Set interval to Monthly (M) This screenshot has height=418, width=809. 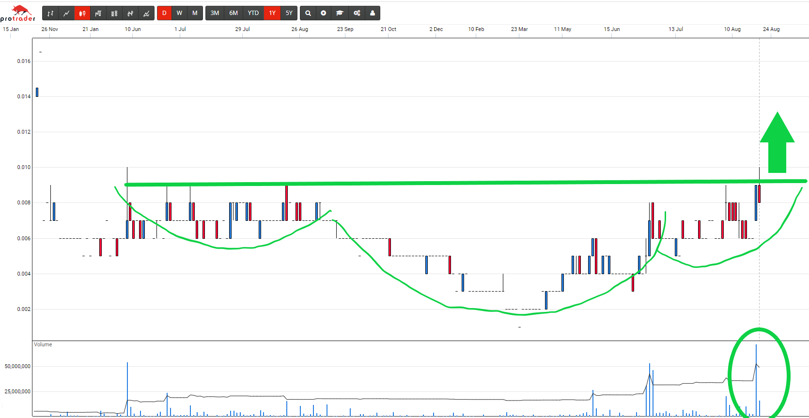(x=195, y=13)
